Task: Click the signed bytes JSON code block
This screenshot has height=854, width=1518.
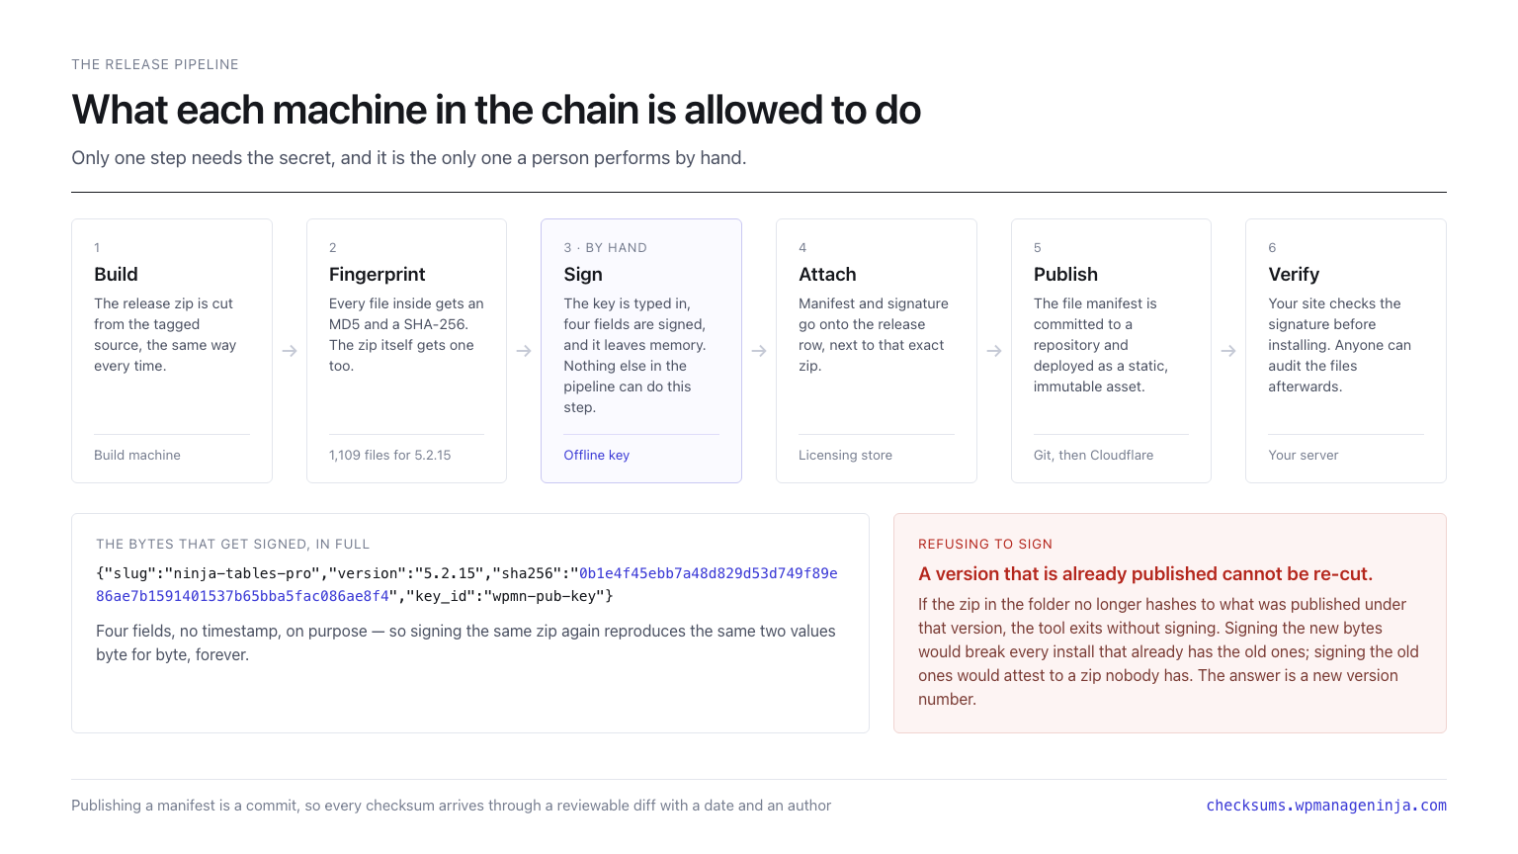Action: [466, 584]
